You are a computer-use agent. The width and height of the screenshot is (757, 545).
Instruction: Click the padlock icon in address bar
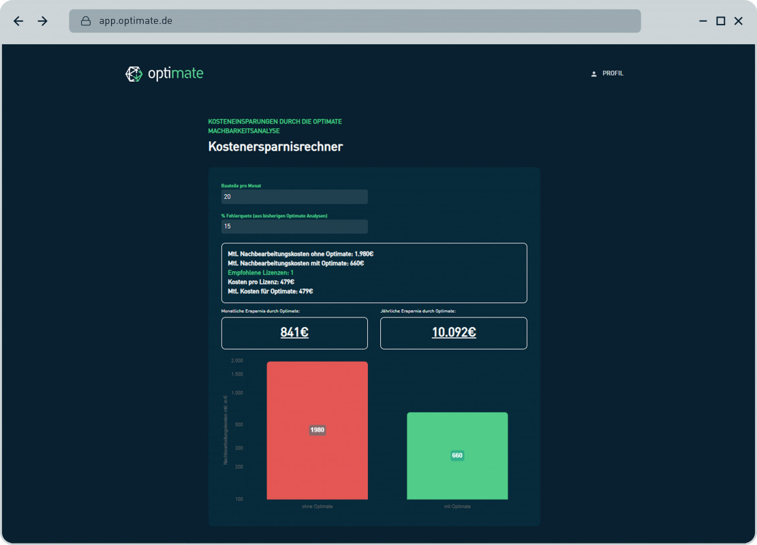86,21
